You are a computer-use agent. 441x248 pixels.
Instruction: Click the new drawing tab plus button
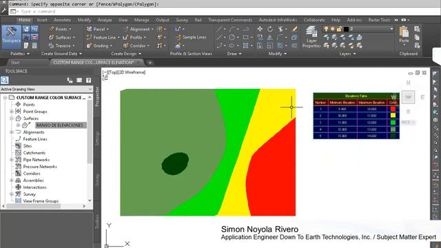pyautogui.click(x=150, y=63)
